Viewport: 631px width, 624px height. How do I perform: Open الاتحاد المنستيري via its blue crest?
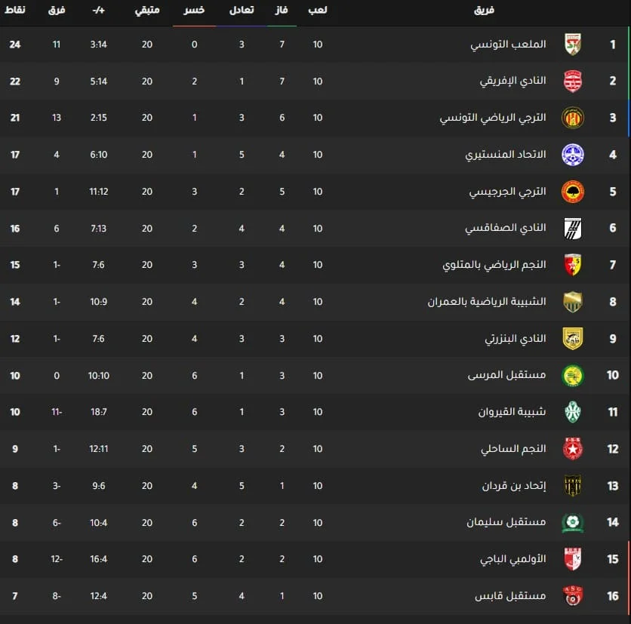[x=573, y=155]
